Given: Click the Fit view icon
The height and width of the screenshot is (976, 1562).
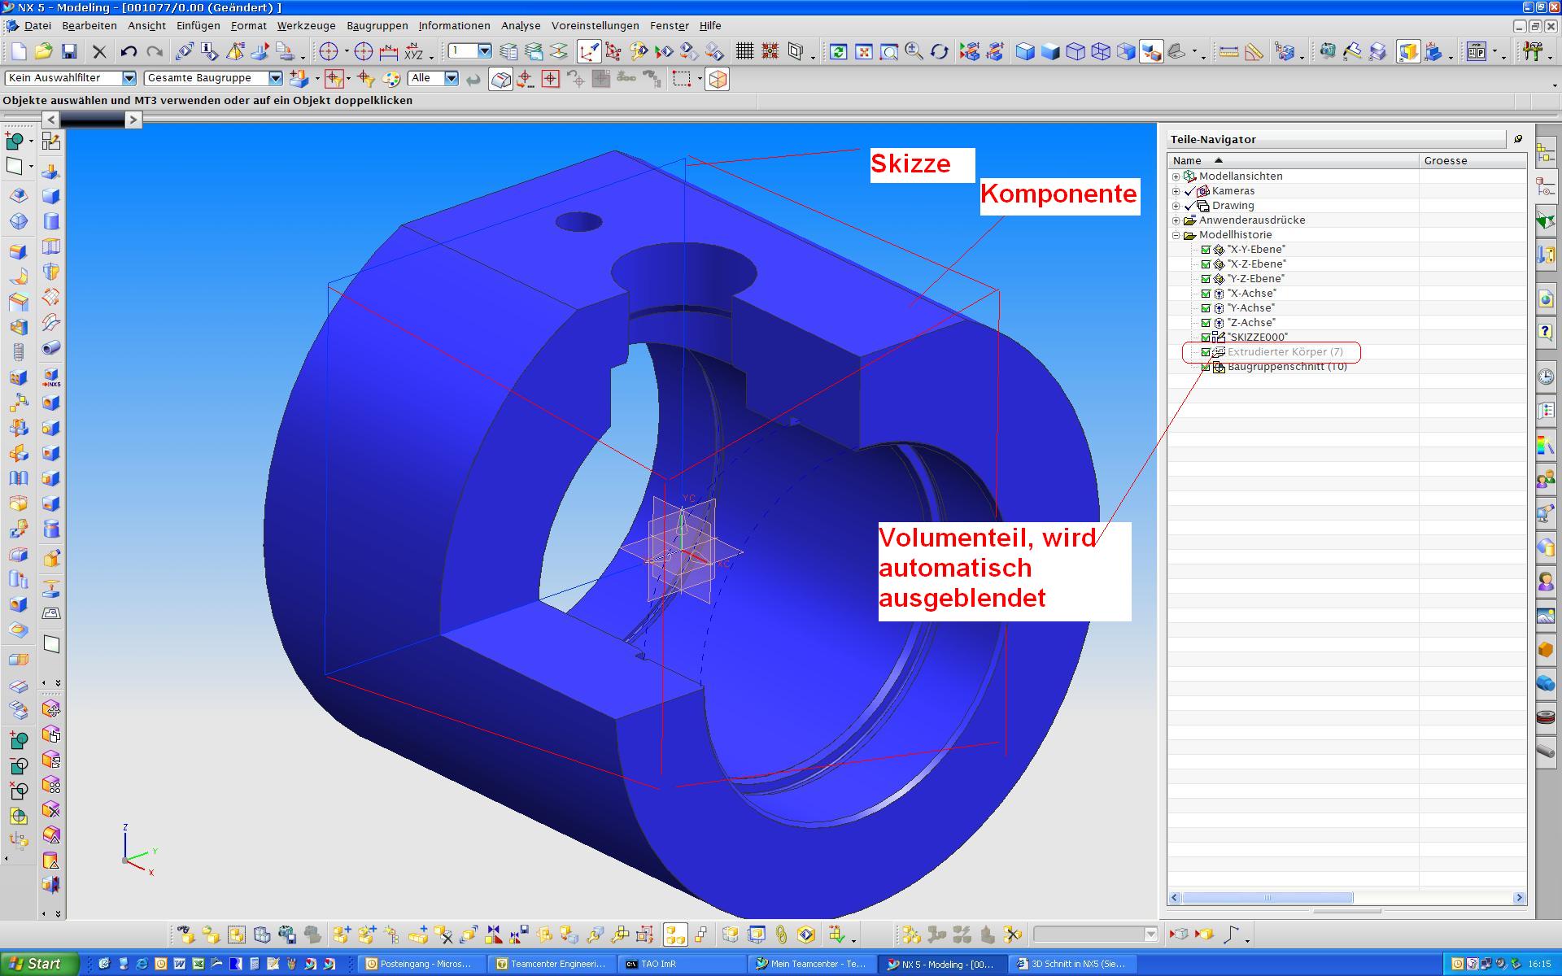Looking at the screenshot, I should [x=863, y=52].
